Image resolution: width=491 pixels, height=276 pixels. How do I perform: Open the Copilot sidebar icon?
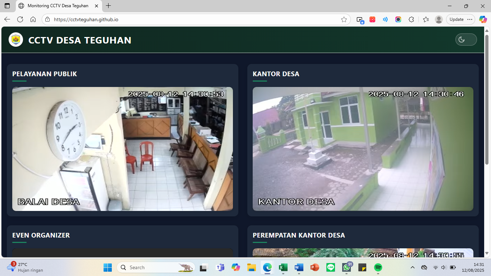click(x=483, y=19)
